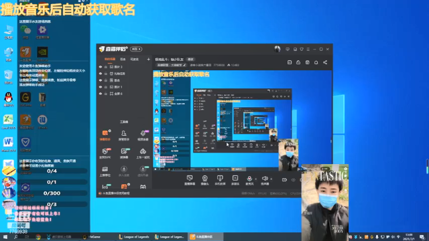Switch to first League of Legends taskbar item
The image size is (429, 241).
(x=134, y=236)
